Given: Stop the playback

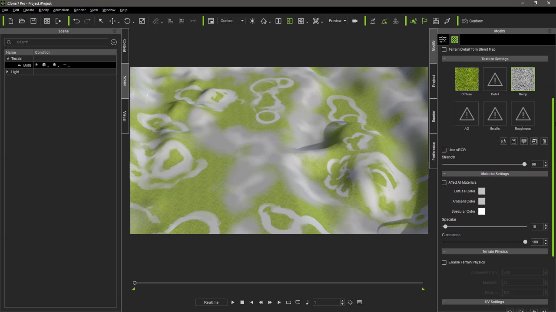Looking at the screenshot, I should pos(242,302).
